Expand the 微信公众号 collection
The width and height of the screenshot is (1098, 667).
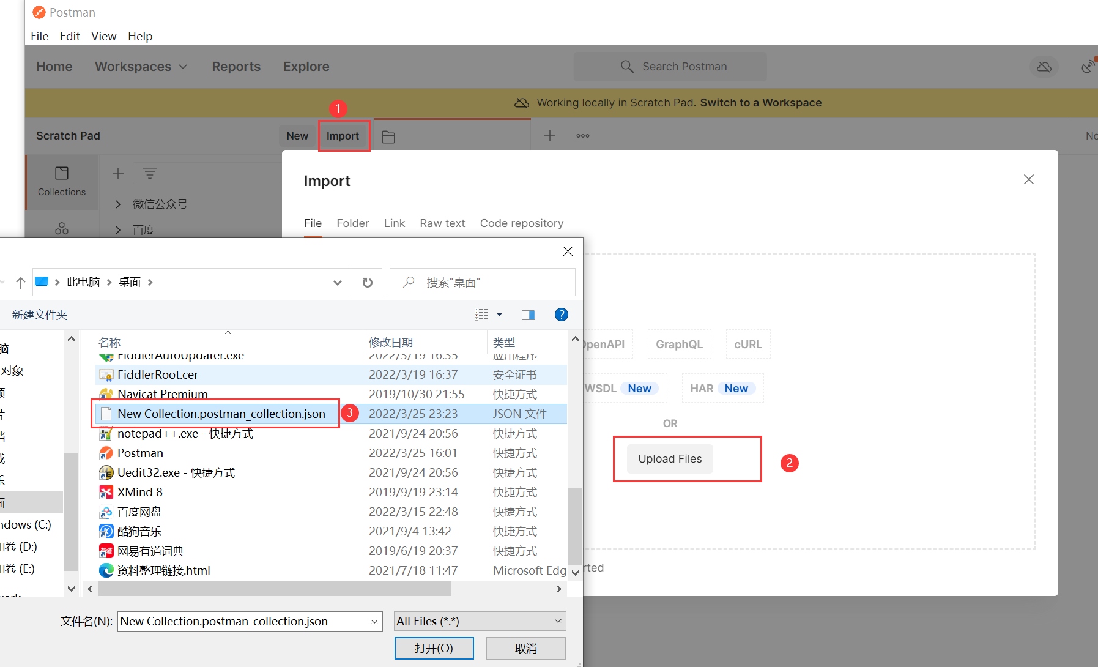[118, 204]
